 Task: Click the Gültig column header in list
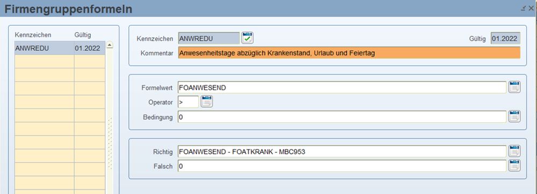(x=83, y=35)
